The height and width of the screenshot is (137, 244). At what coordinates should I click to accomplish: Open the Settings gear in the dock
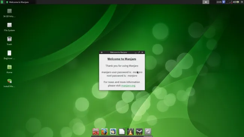[x=148, y=131]
